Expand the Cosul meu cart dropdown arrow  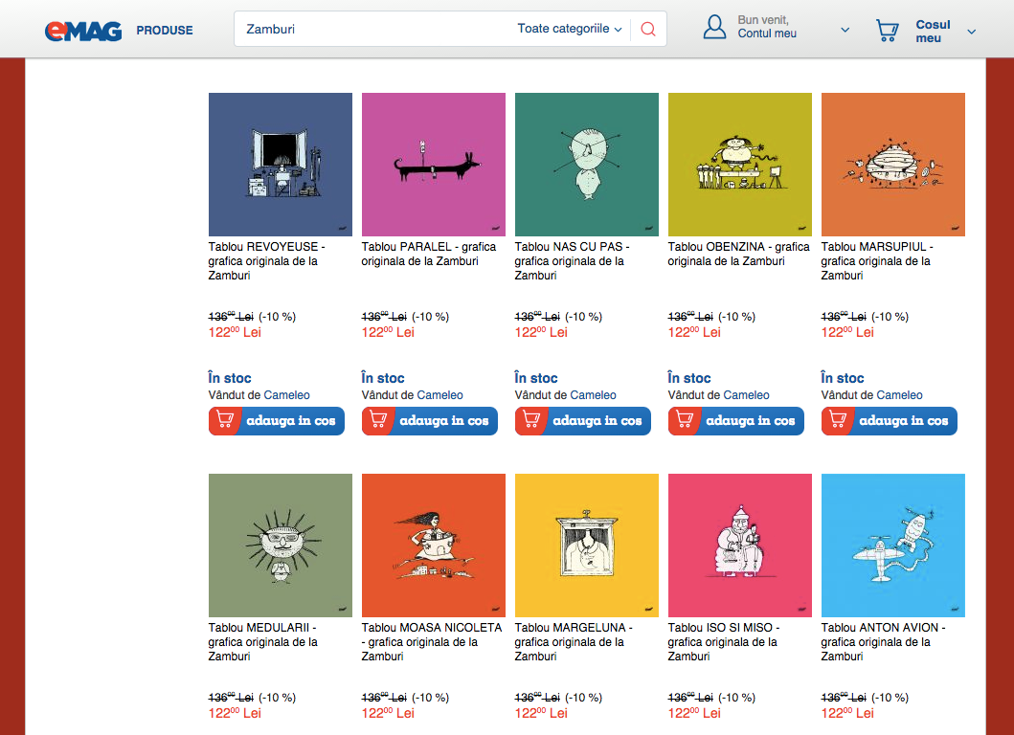tap(971, 32)
